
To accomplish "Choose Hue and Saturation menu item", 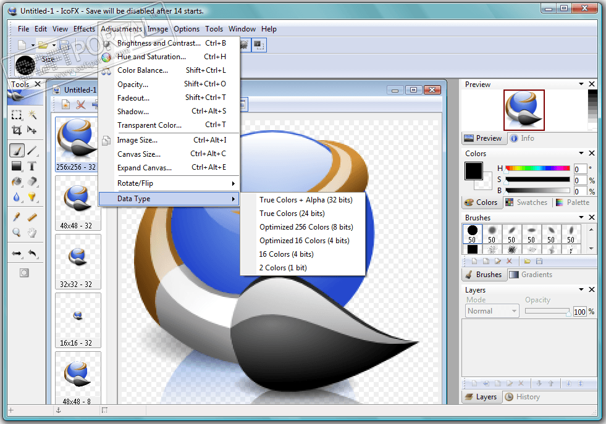I will [169, 57].
